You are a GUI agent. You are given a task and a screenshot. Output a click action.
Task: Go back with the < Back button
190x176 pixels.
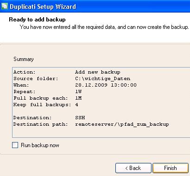[133, 168]
